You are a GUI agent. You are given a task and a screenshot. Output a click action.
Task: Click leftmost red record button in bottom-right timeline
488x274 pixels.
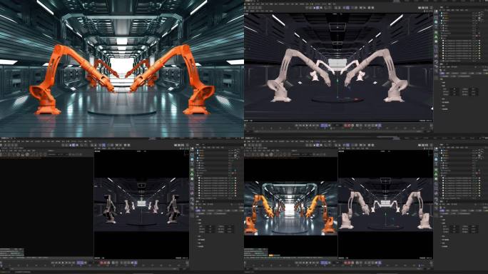[345, 263]
